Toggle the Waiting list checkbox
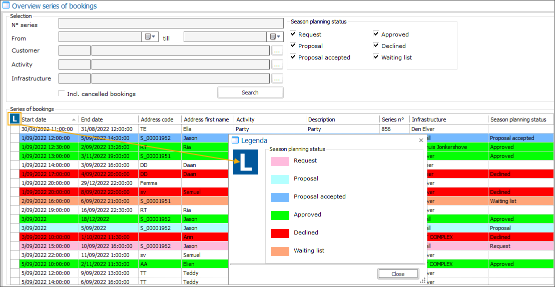The image size is (555, 287). pyautogui.click(x=376, y=57)
